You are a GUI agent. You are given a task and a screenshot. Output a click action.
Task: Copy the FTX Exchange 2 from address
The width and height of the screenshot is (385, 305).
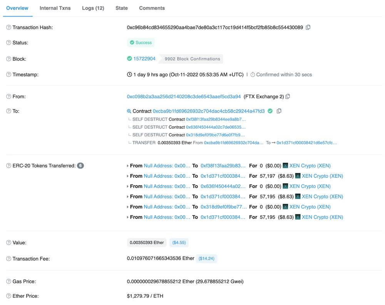click(288, 96)
